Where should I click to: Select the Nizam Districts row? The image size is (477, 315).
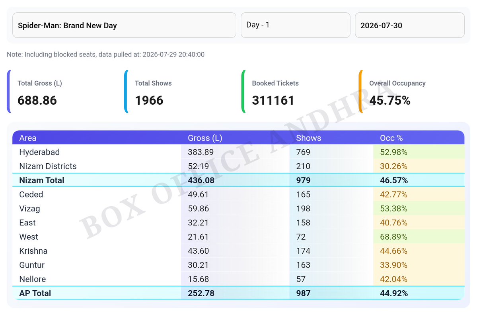click(238, 166)
